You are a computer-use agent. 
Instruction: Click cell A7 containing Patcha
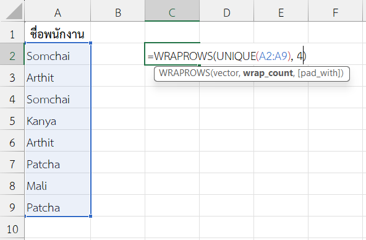click(x=57, y=162)
